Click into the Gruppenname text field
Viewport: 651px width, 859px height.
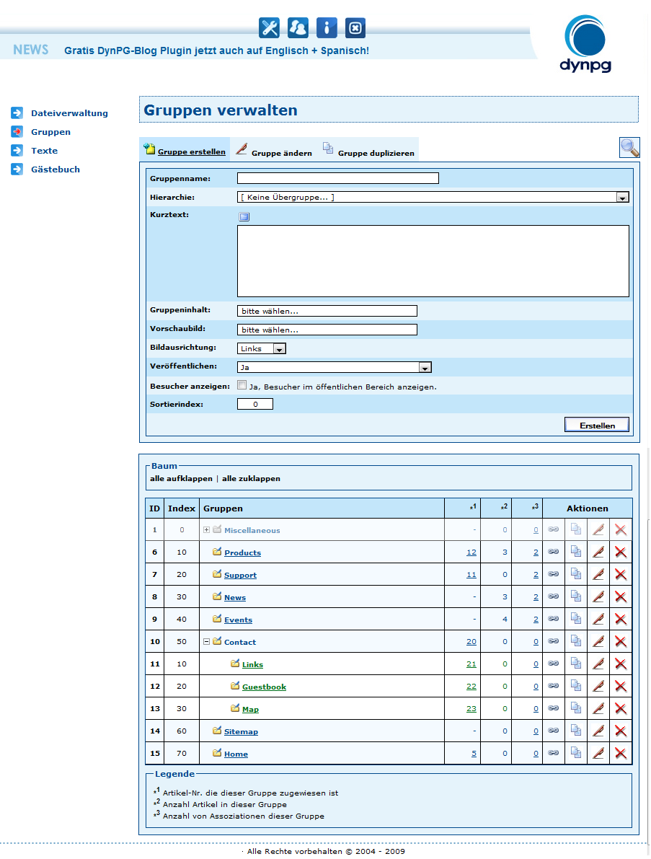click(x=337, y=179)
